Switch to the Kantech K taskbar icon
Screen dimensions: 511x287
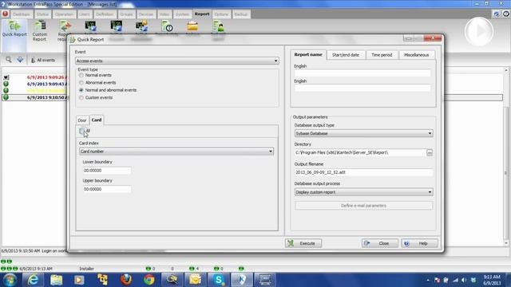pos(241,280)
